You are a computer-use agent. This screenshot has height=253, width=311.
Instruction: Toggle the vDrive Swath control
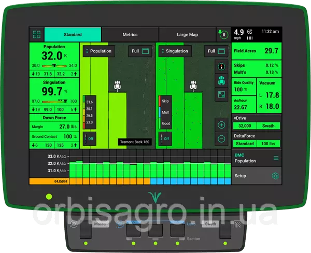(268, 126)
